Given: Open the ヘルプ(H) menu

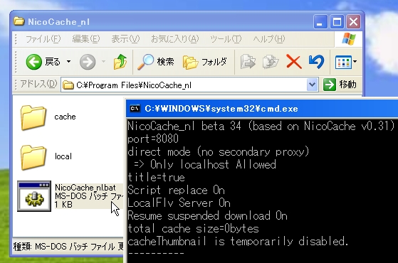Looking at the screenshot, I should [x=269, y=39].
